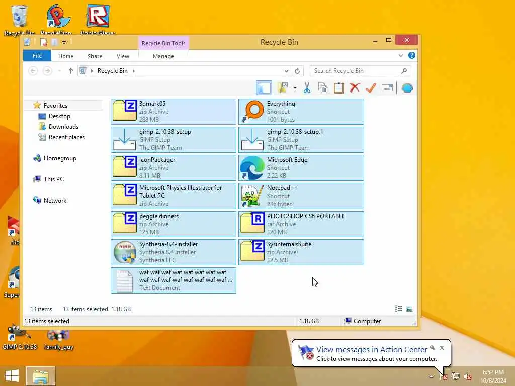Switch to the Home ribbon tab
The width and height of the screenshot is (515, 386).
click(66, 56)
